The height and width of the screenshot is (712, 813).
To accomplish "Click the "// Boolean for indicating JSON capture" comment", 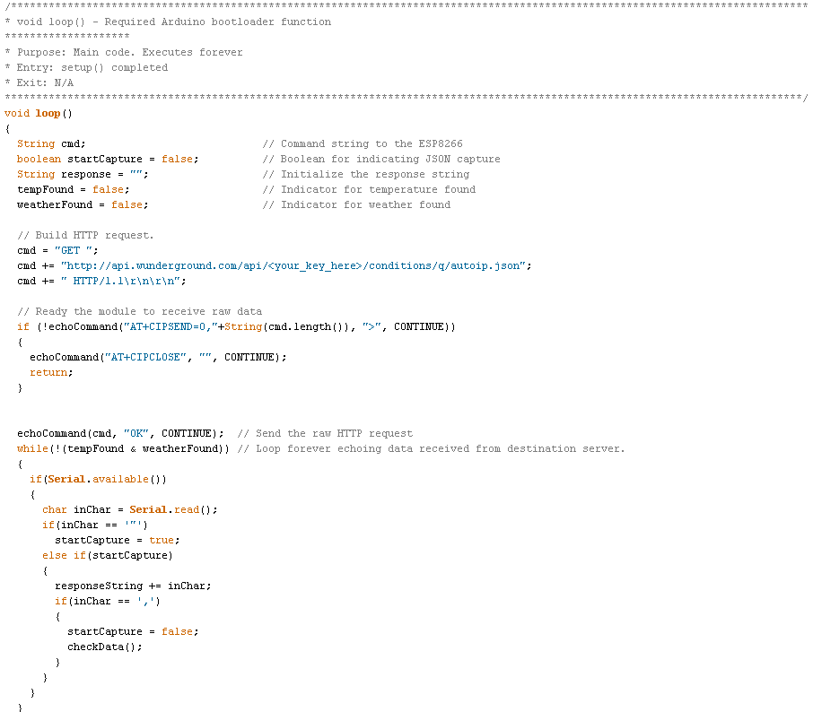I will tap(381, 159).
